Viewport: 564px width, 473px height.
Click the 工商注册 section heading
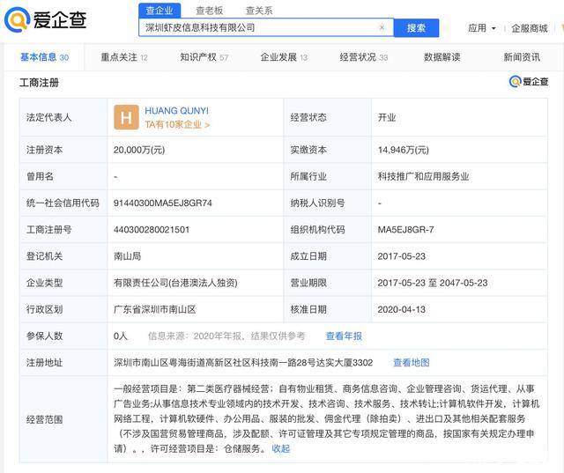click(39, 83)
